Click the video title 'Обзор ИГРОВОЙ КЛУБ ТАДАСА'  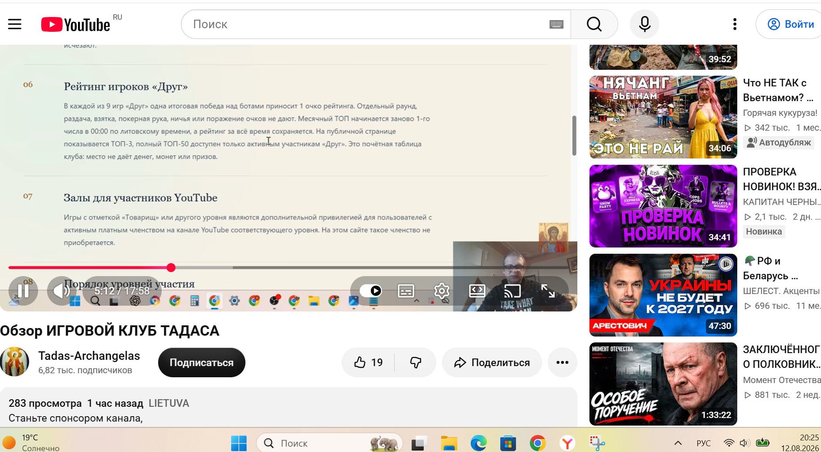point(110,331)
